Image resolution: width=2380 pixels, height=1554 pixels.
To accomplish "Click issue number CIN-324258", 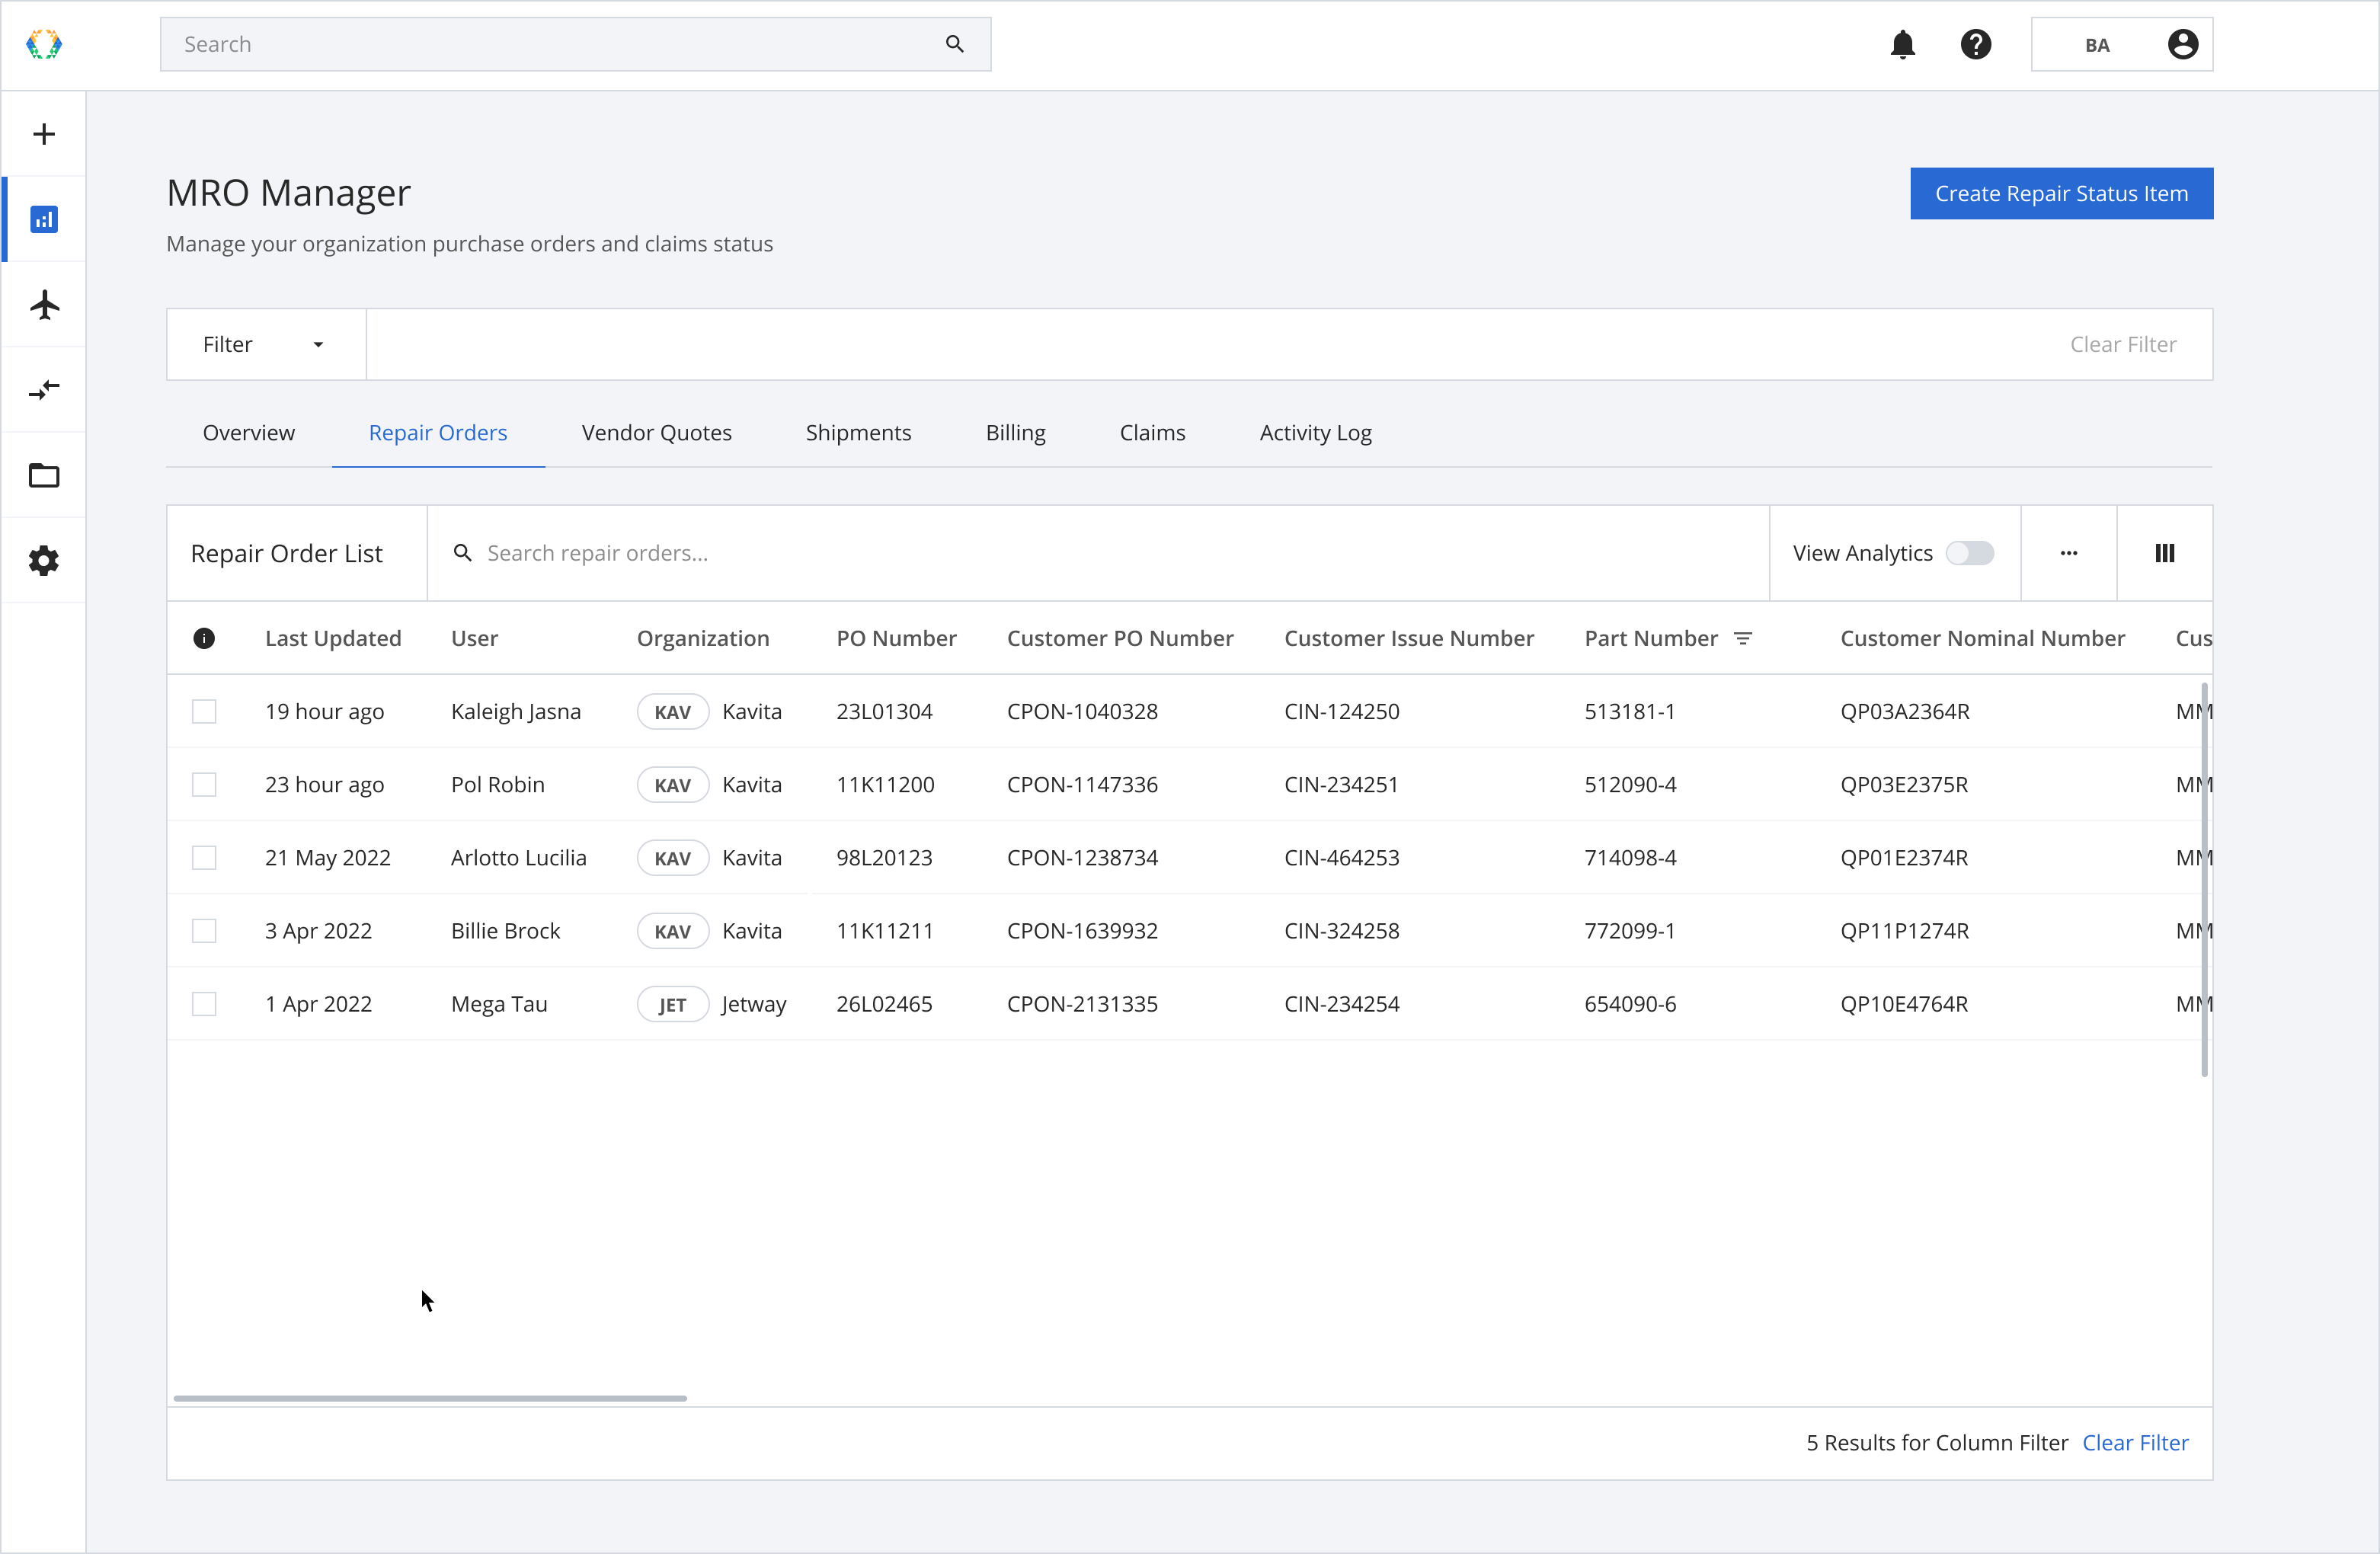I will (x=1341, y=930).
